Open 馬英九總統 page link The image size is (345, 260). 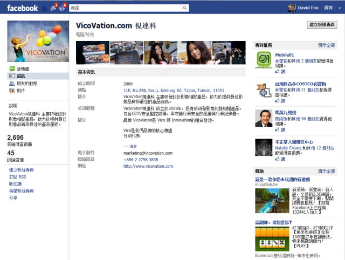(286, 113)
